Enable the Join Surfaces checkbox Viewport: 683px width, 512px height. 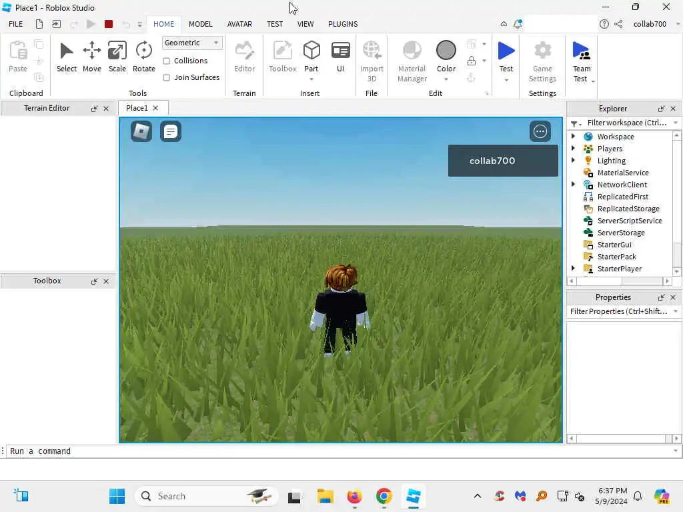[166, 77]
